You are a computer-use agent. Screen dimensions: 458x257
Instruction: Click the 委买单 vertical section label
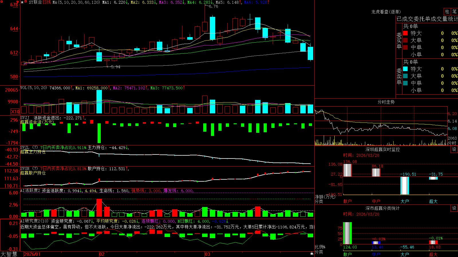click(399, 41)
